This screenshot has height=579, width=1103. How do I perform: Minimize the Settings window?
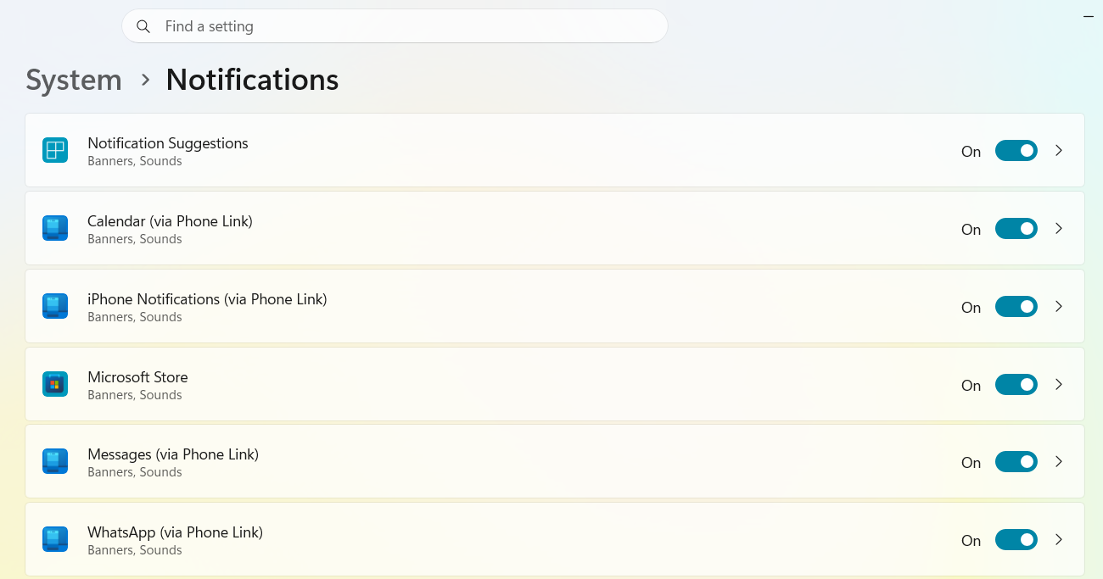point(1089,16)
